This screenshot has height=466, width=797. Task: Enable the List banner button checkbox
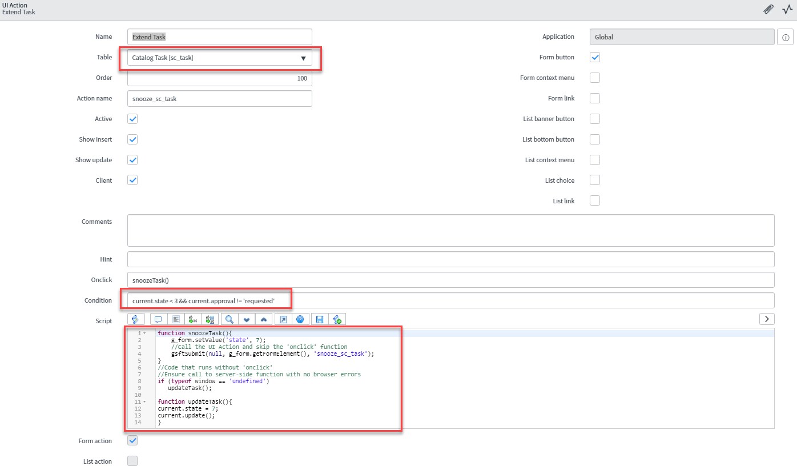click(595, 119)
